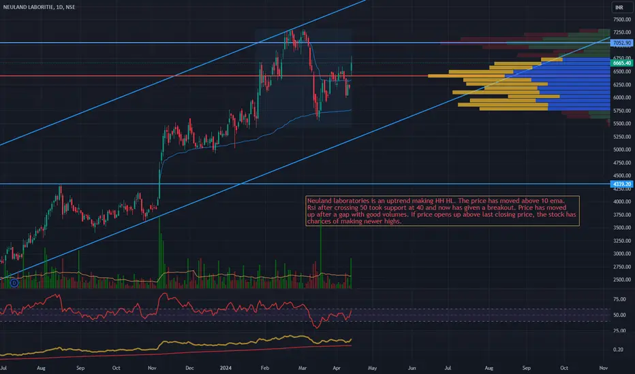
Task: Click the 2750.00 price axis value
Action: (621, 267)
